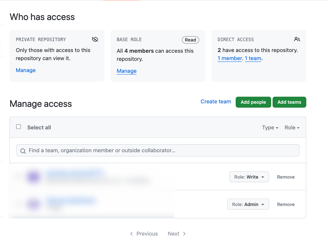Click Manage under Base Role
Image resolution: width=327 pixels, height=244 pixels.
click(126, 71)
